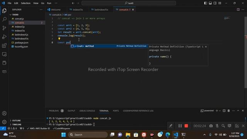Toggle secondary side bar visibility

pos(215,3)
